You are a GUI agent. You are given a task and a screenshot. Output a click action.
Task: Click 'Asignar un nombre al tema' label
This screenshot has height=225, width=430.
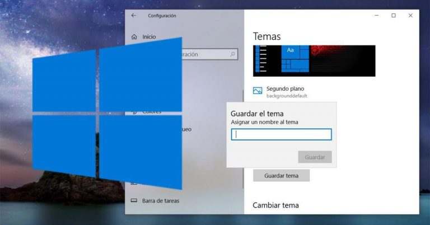pos(264,122)
